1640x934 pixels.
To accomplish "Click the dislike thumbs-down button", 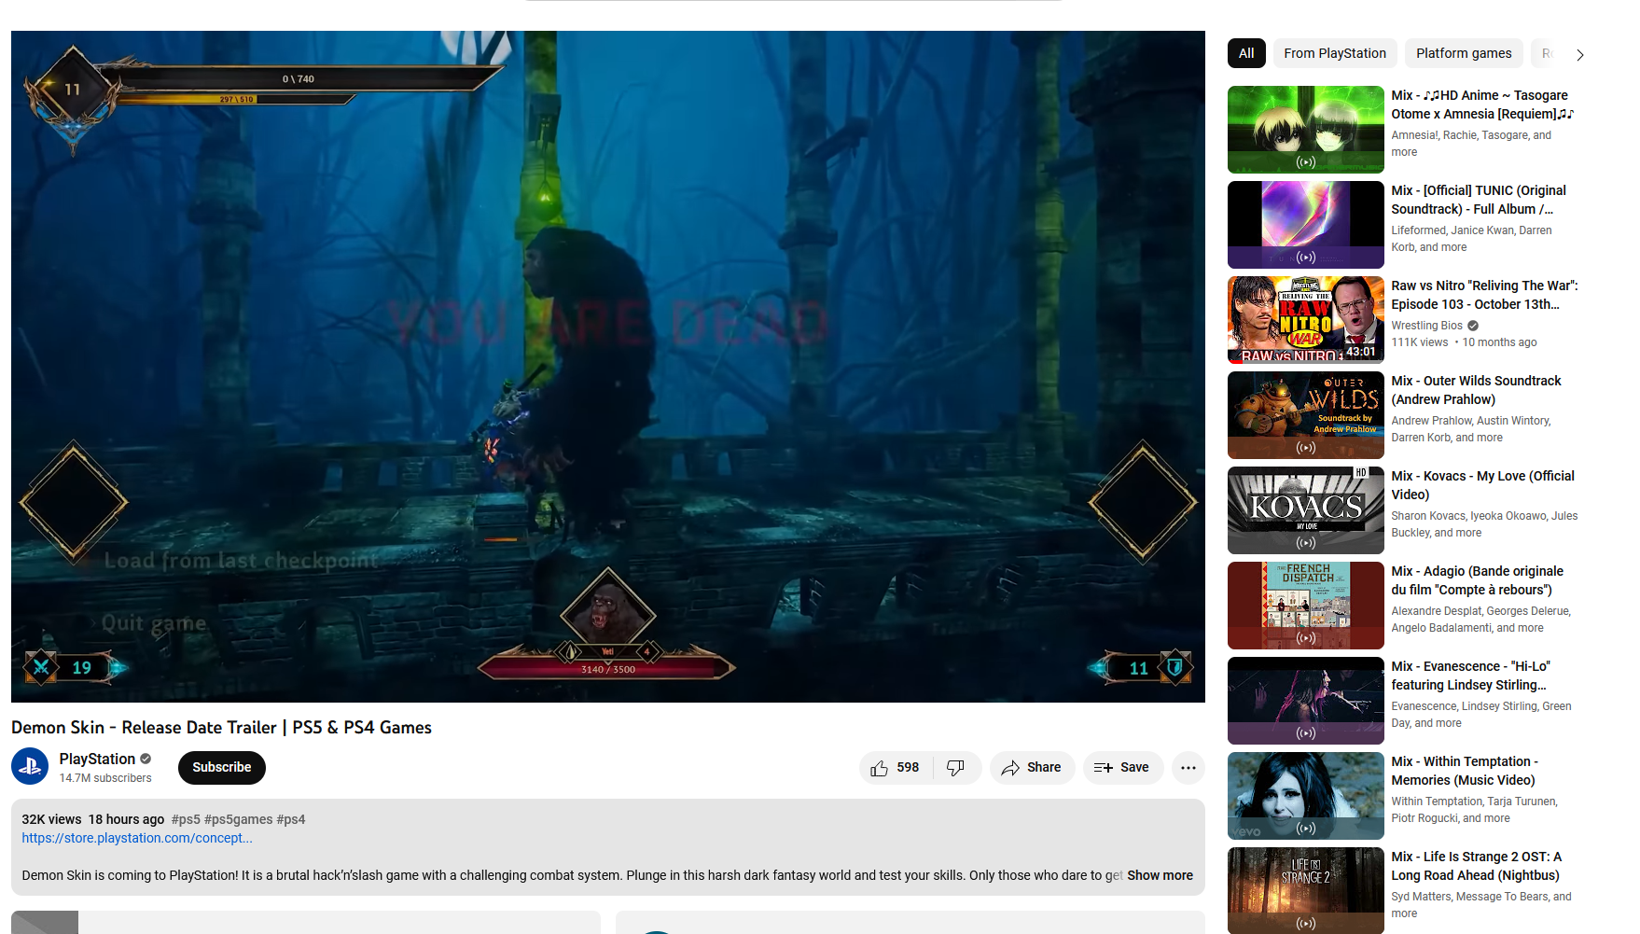I will pyautogui.click(x=956, y=768).
